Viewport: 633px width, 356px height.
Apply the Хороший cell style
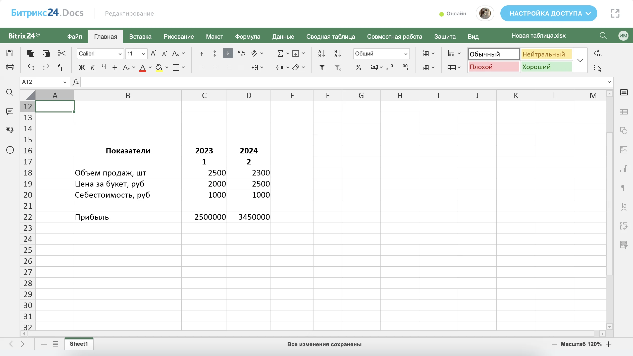coord(546,67)
